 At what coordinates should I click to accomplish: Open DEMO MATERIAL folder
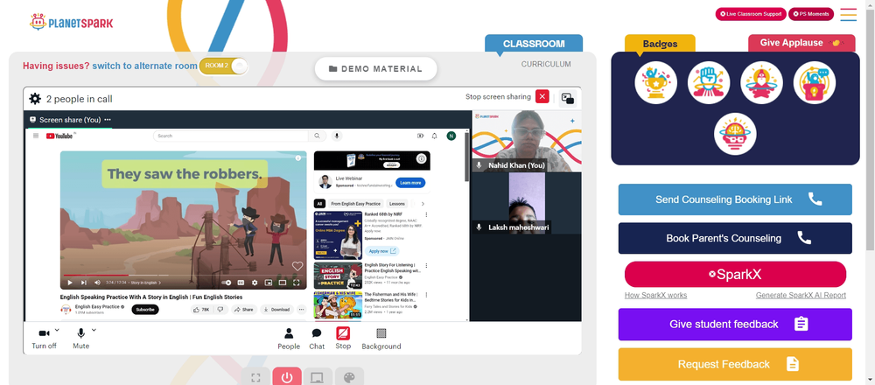coord(375,68)
